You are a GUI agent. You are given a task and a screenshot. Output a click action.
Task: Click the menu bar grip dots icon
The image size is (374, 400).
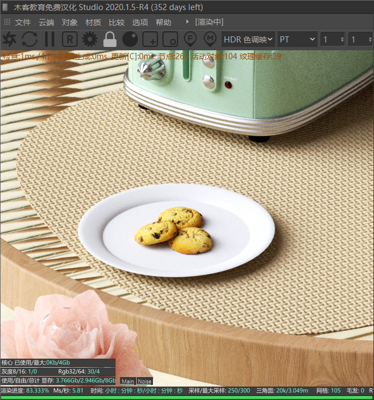pyautogui.click(x=7, y=22)
